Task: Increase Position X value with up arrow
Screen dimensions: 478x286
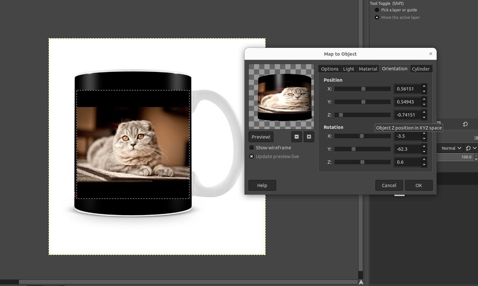Action: 424,86
